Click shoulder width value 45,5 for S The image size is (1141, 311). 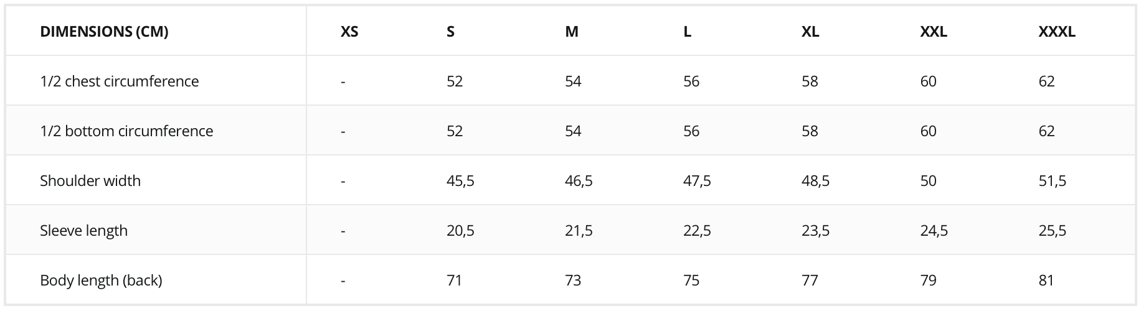(x=460, y=180)
